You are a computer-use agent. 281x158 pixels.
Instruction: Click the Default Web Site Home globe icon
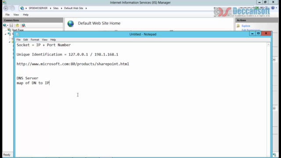click(71, 23)
